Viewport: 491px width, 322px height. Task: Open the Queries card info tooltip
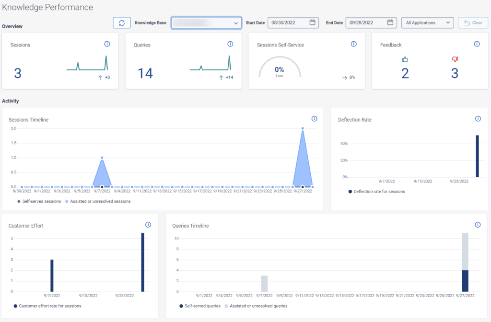[230, 44]
